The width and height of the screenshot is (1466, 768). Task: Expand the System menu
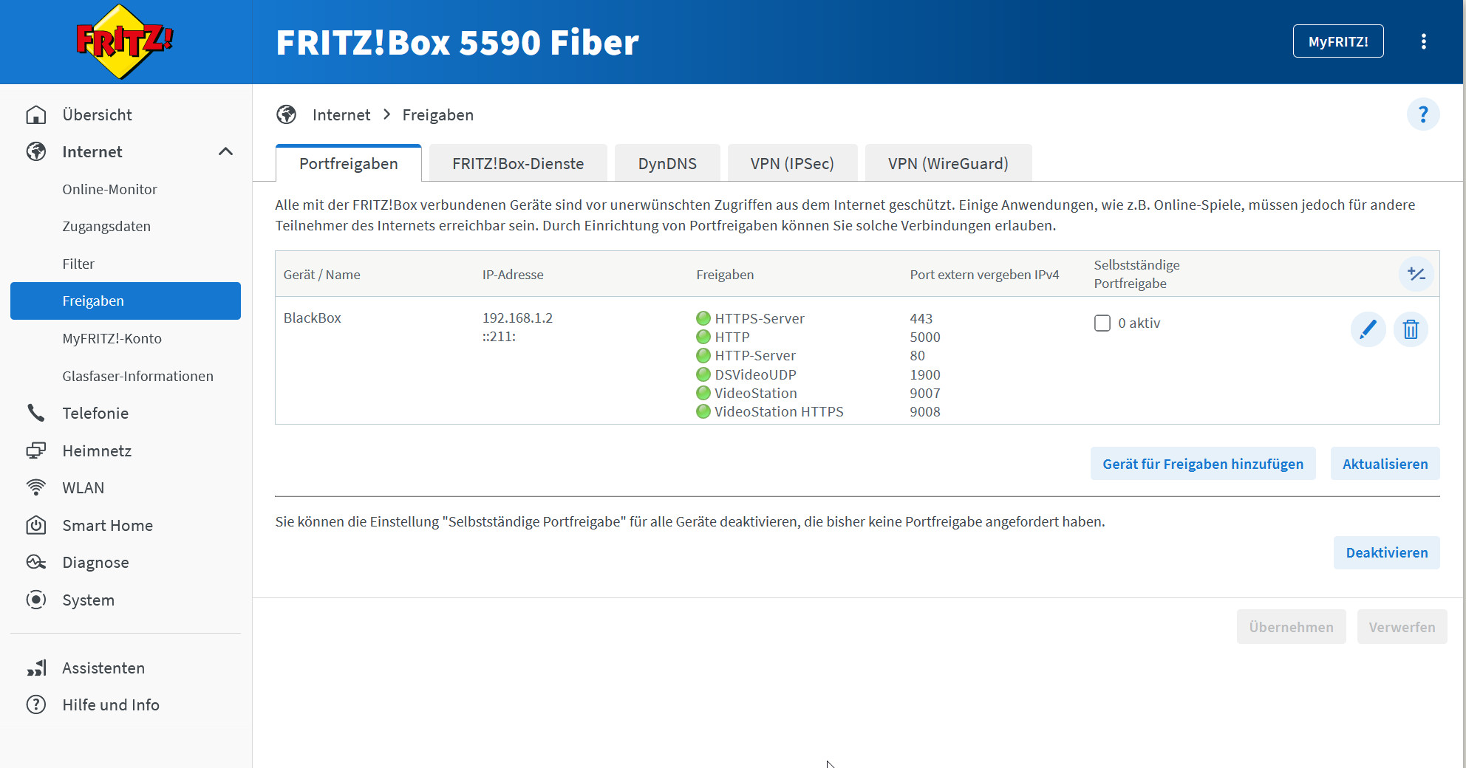click(88, 600)
